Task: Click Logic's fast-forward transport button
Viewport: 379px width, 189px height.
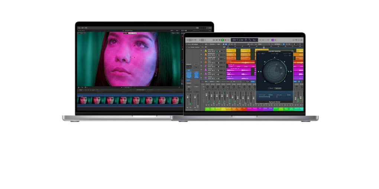Action: click(217, 40)
